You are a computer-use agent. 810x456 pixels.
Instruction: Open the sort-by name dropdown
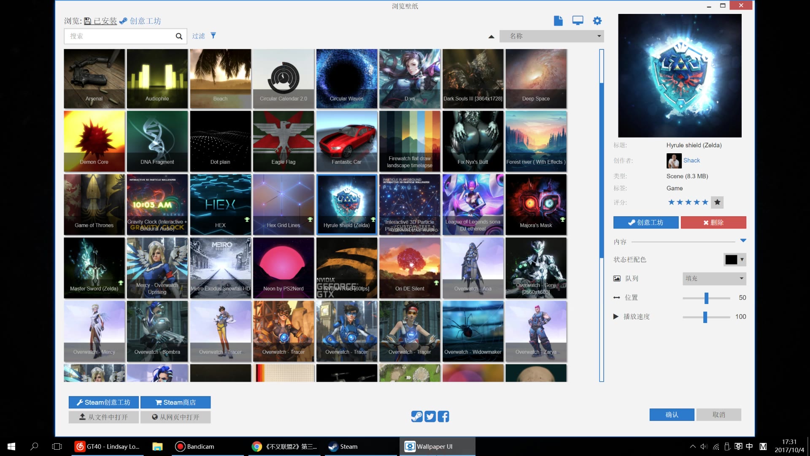(x=551, y=36)
